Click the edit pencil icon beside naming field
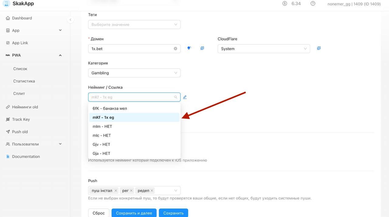389x217 pixels. [x=185, y=97]
